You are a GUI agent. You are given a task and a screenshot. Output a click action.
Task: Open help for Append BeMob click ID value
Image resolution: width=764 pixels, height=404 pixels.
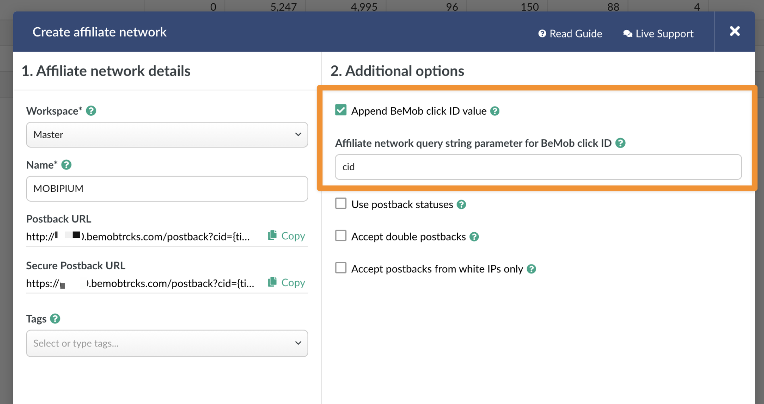[495, 111]
